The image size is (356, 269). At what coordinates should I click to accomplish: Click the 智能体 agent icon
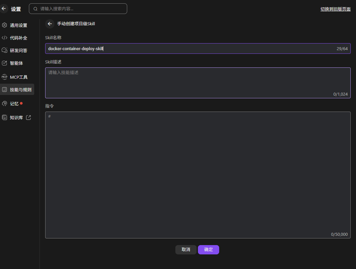pyautogui.click(x=5, y=63)
